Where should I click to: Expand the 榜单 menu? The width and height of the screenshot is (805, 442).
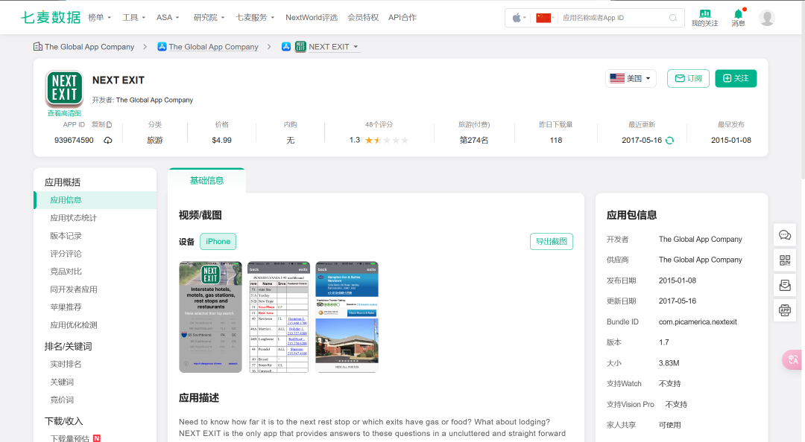tap(100, 17)
